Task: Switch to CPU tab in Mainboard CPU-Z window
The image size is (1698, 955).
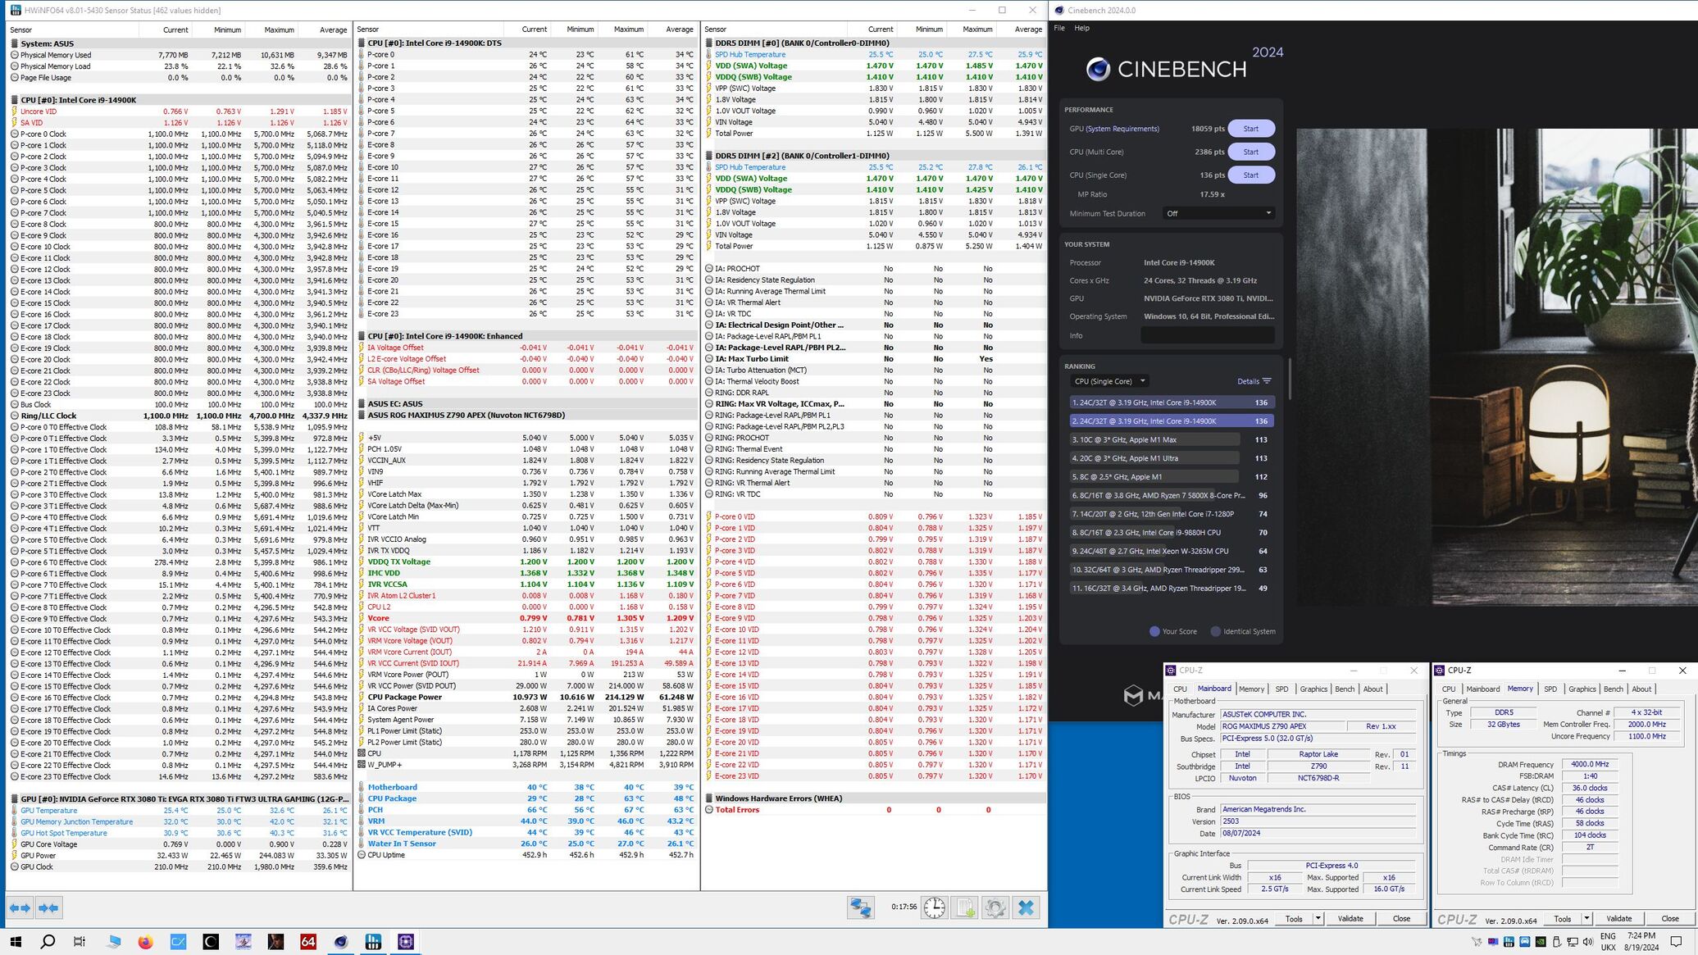Action: [1180, 689]
